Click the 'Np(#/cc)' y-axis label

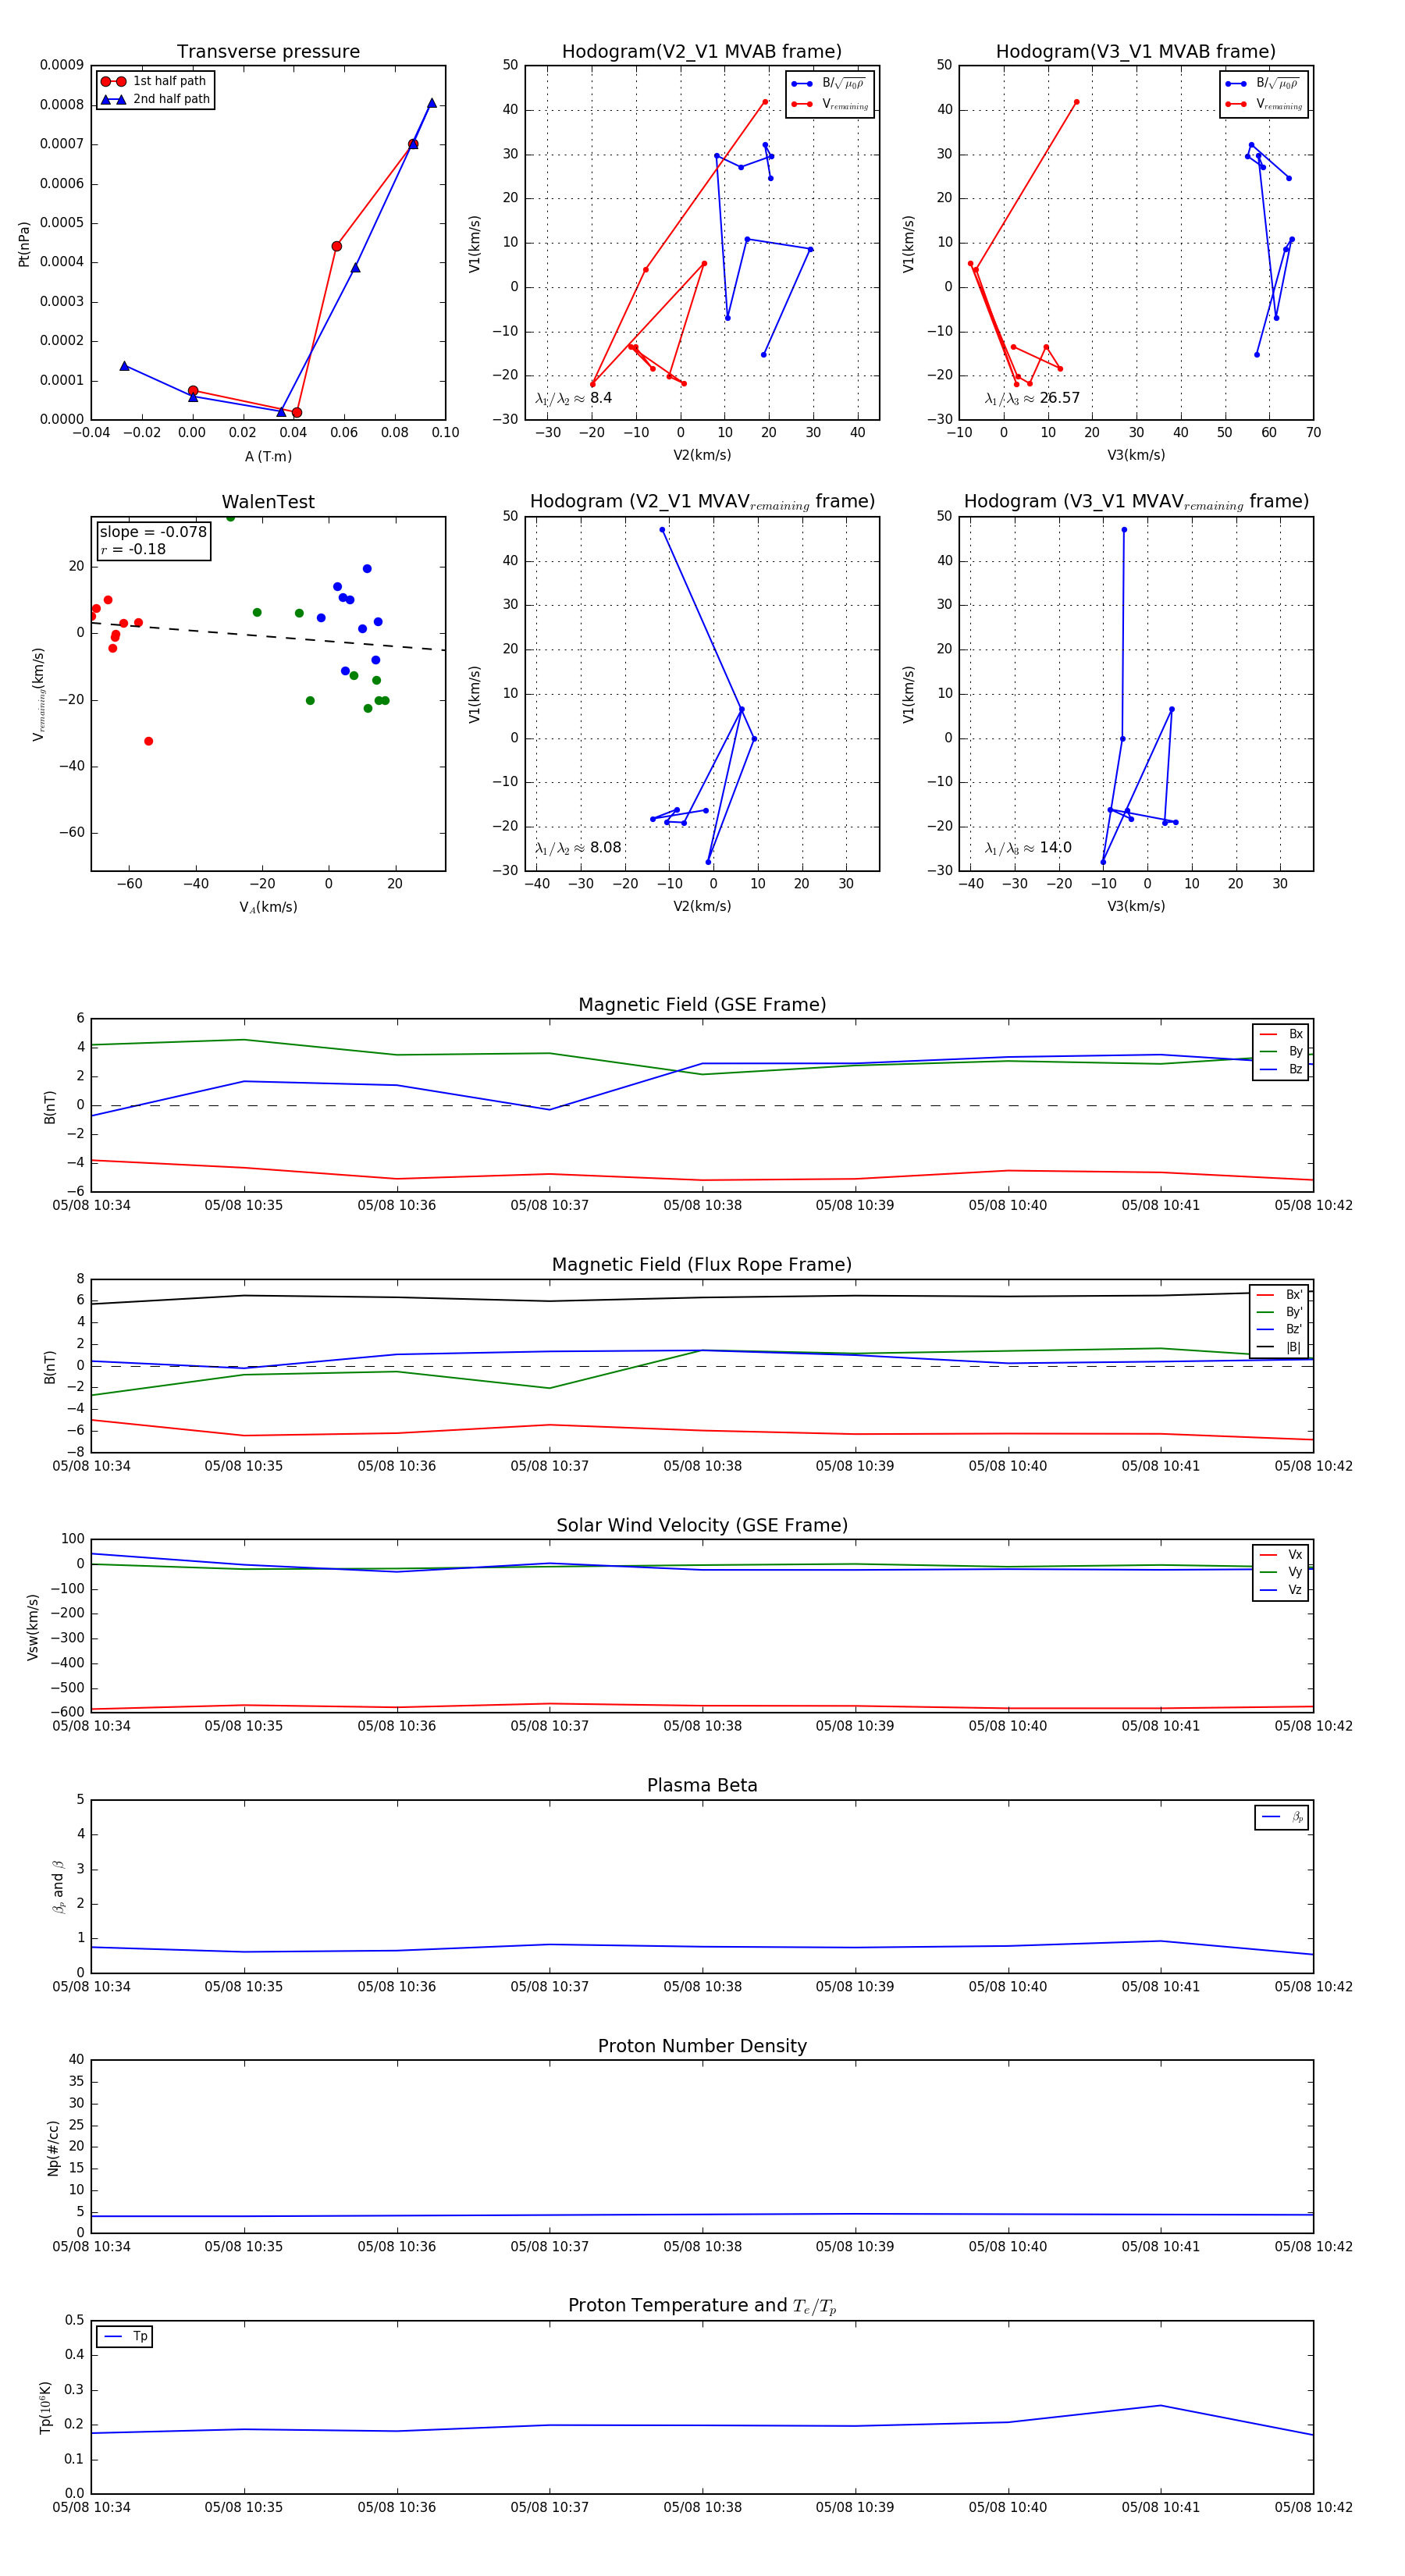pos(53,2147)
